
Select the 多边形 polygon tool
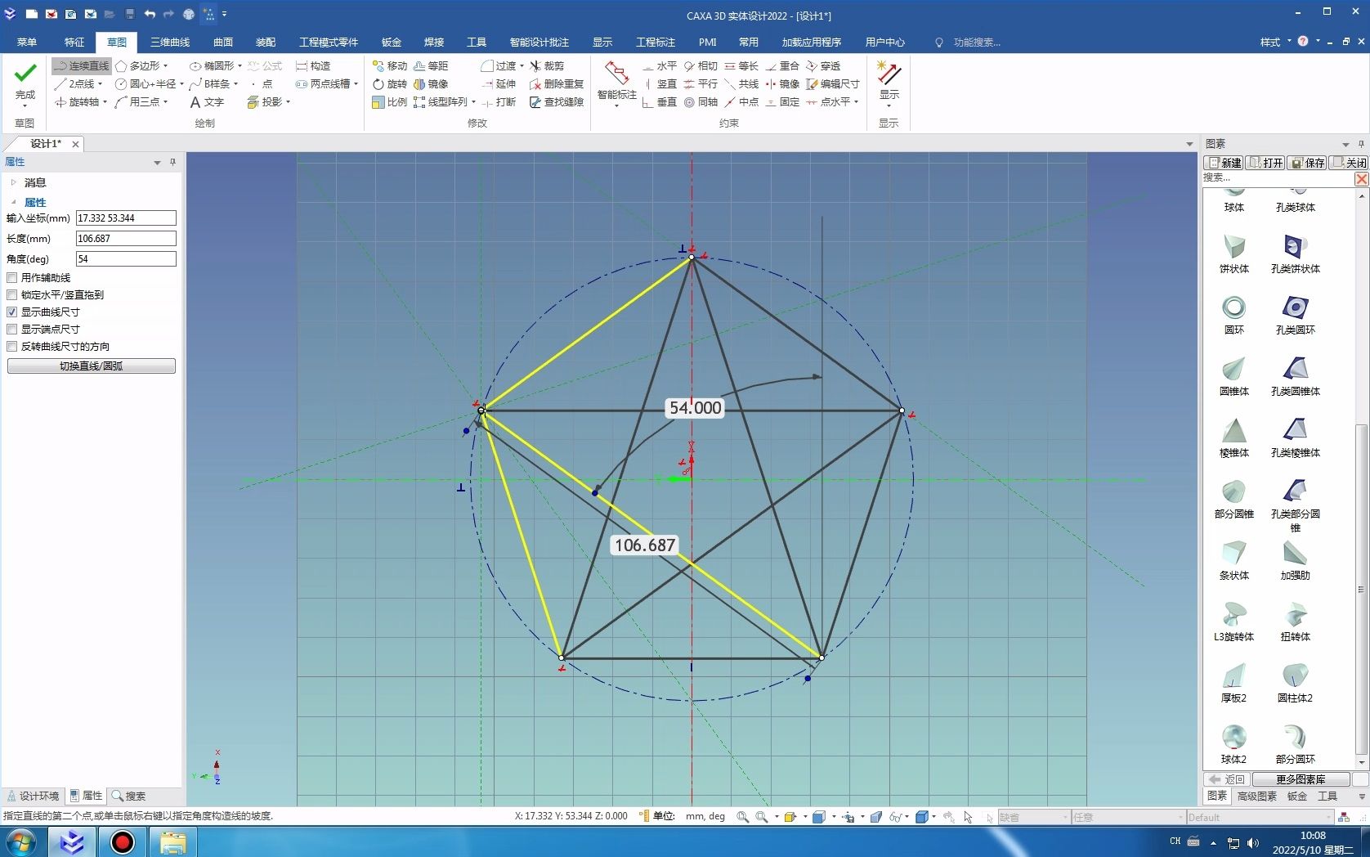[x=140, y=65]
